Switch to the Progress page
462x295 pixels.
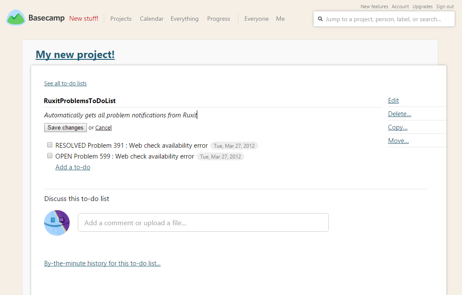[218, 19]
